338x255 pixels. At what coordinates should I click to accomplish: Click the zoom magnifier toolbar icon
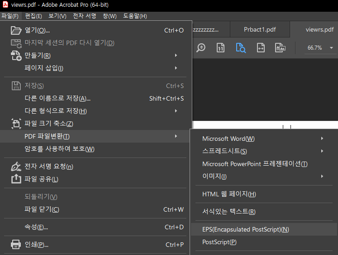pyautogui.click(x=201, y=48)
